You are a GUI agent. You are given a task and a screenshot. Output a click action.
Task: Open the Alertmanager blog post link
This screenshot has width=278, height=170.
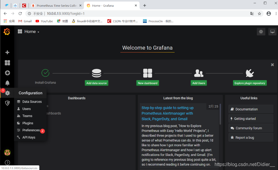click(x=168, y=113)
